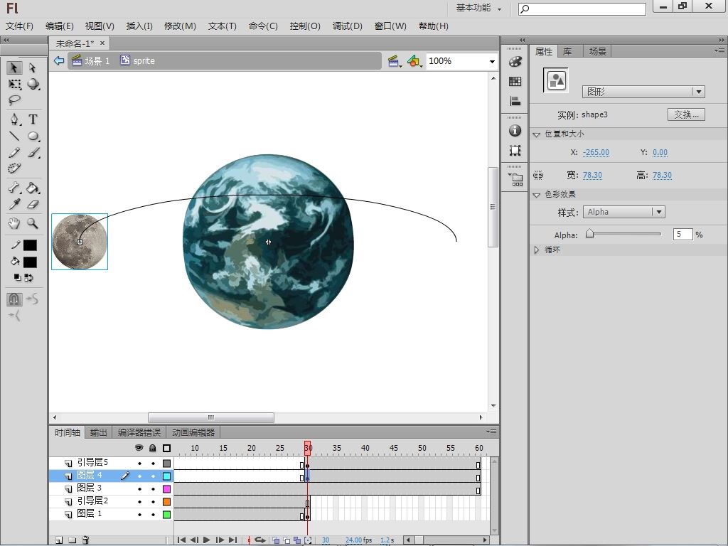The image size is (728, 546).
Task: Switch to the 库 tab
Action: (x=567, y=51)
